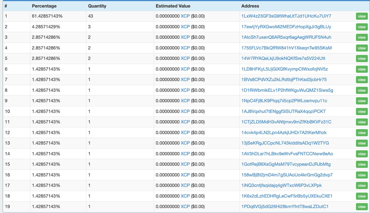Open address 1AtcSh7uxenQ6AR5xqr6agAegWRUF5N4uh
The image size is (370, 213).
pos(286,37)
